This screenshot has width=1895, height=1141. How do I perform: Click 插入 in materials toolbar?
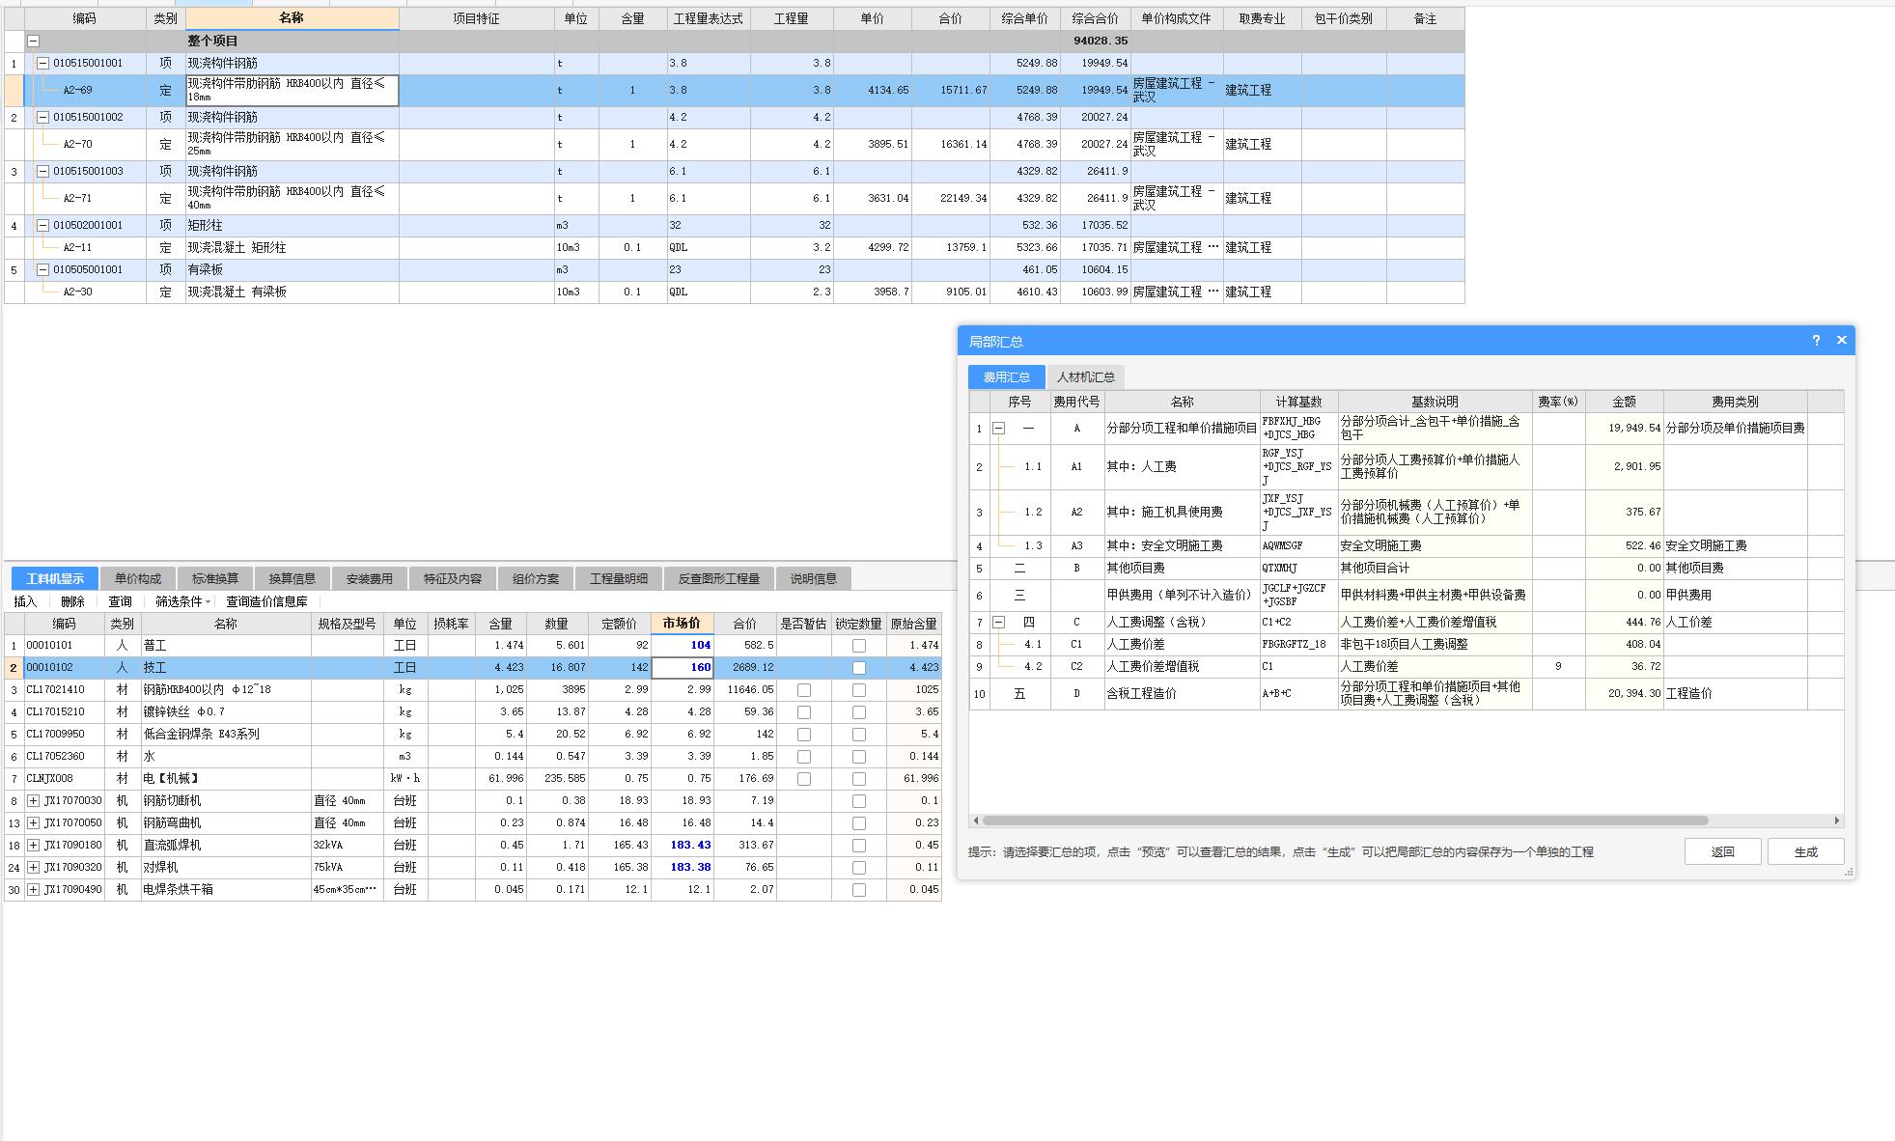tap(25, 601)
